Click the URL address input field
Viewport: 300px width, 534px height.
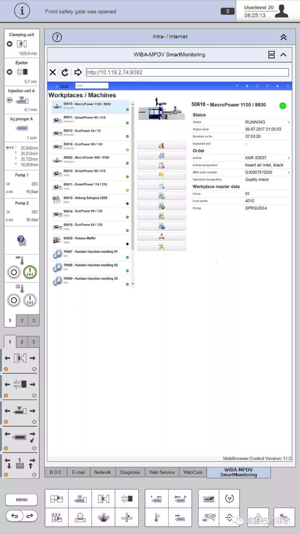click(187, 73)
